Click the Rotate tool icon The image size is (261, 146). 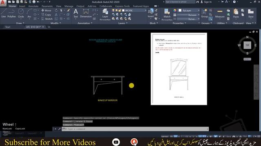coord(56,11)
